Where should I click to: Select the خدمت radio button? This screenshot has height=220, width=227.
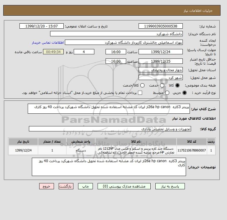click(162, 85)
